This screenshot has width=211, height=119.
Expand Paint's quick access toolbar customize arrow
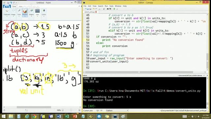tap(16, 3)
